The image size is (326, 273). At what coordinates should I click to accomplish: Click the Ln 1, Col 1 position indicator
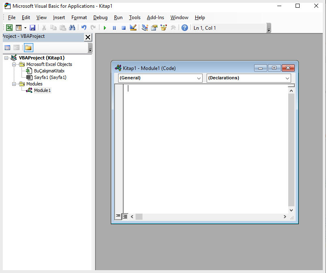(x=205, y=28)
